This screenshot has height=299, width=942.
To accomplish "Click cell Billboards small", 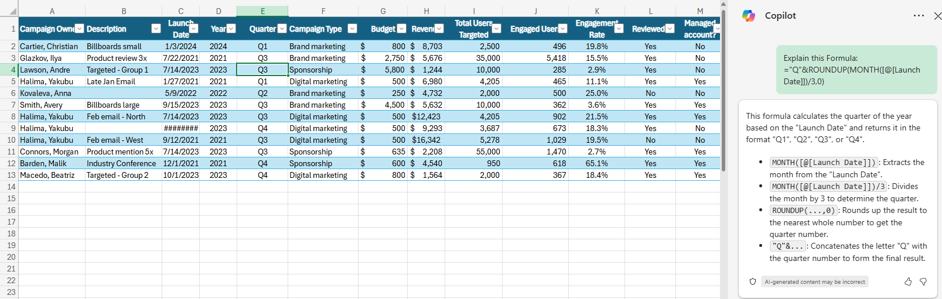I will point(124,46).
